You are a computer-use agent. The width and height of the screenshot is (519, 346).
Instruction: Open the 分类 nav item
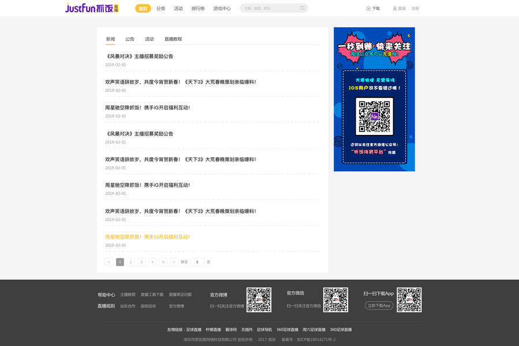point(161,8)
